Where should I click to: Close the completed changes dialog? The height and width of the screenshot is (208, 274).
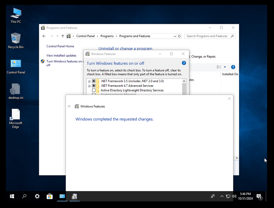pyautogui.click(x=229, y=99)
